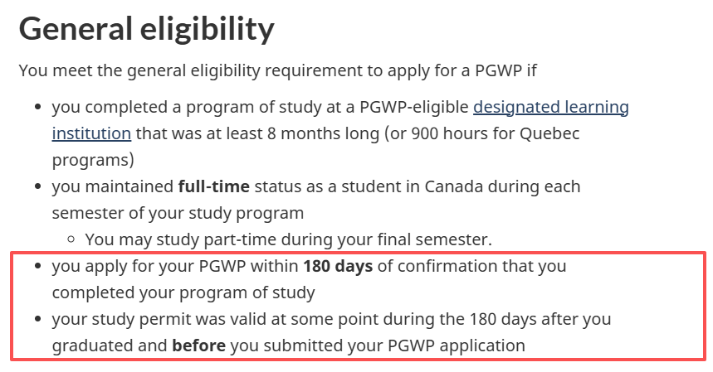Click the bold 180 days text
Viewport: 713px width, 372px height.
338,267
